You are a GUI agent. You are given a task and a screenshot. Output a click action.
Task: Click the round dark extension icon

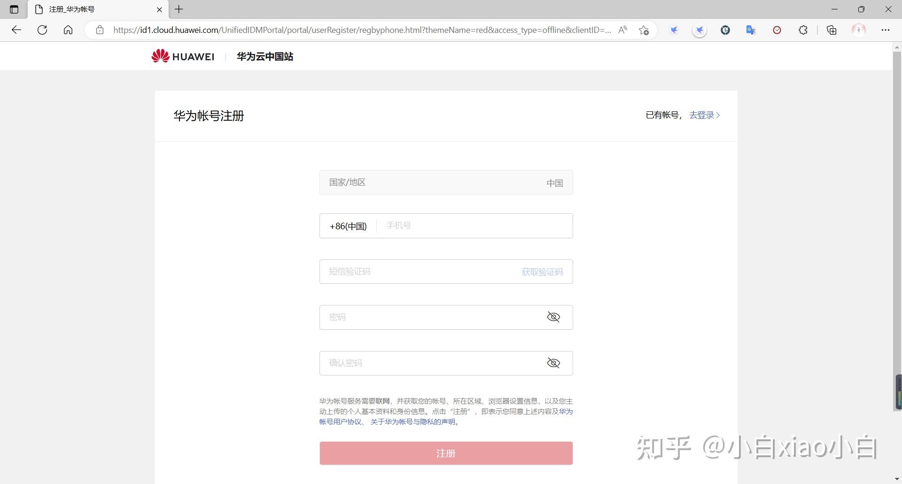(725, 30)
